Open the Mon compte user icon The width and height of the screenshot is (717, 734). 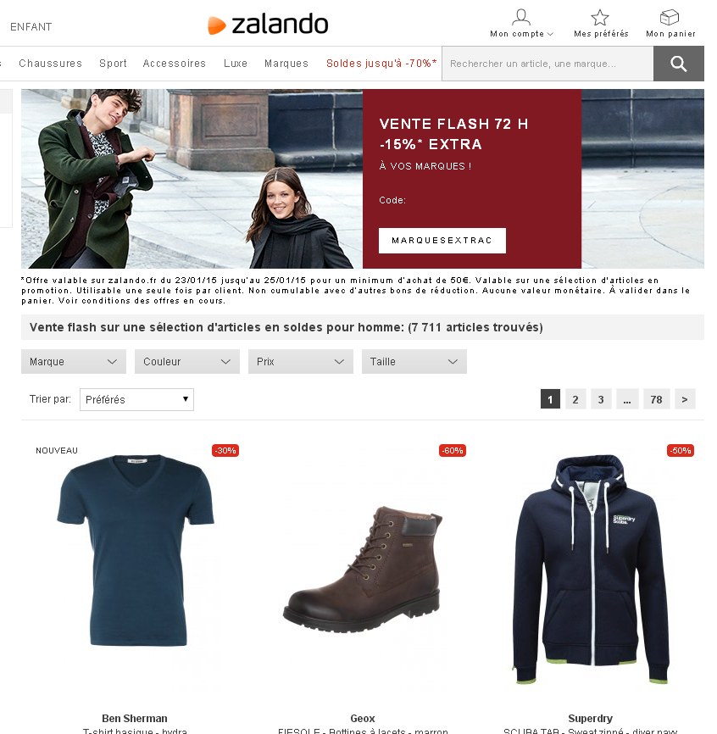click(x=521, y=17)
